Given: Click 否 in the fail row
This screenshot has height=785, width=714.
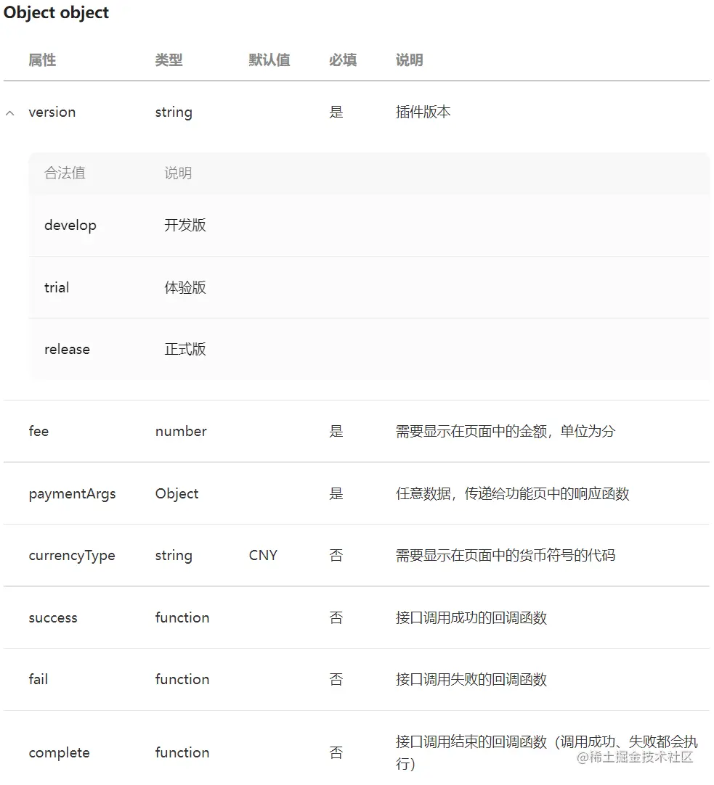Looking at the screenshot, I should pos(336,679).
